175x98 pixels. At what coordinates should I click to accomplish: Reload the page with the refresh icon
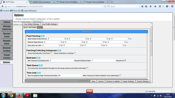[x=105, y=7]
